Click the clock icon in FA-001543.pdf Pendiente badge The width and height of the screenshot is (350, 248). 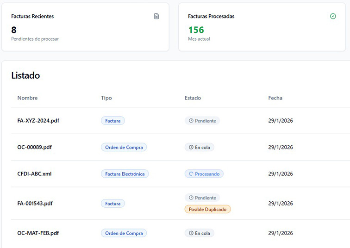[190, 198]
